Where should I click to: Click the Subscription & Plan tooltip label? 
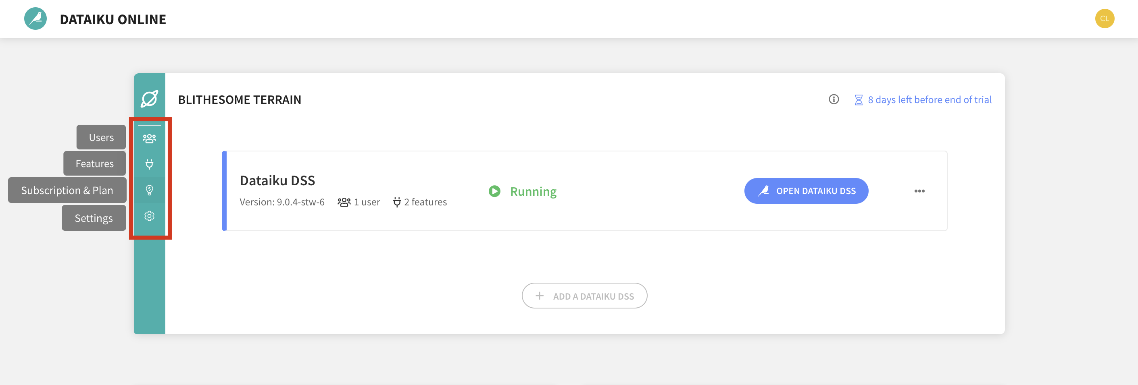tap(67, 190)
